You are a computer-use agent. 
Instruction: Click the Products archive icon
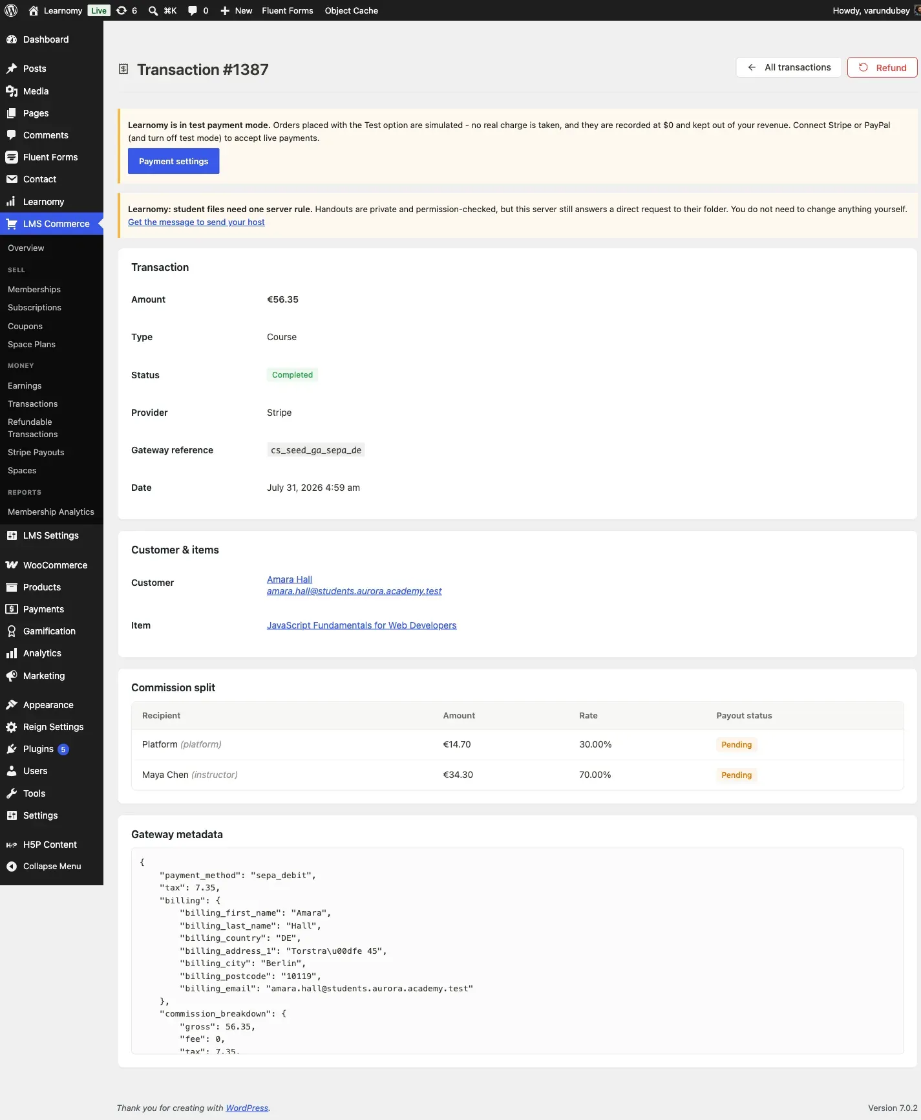12,587
